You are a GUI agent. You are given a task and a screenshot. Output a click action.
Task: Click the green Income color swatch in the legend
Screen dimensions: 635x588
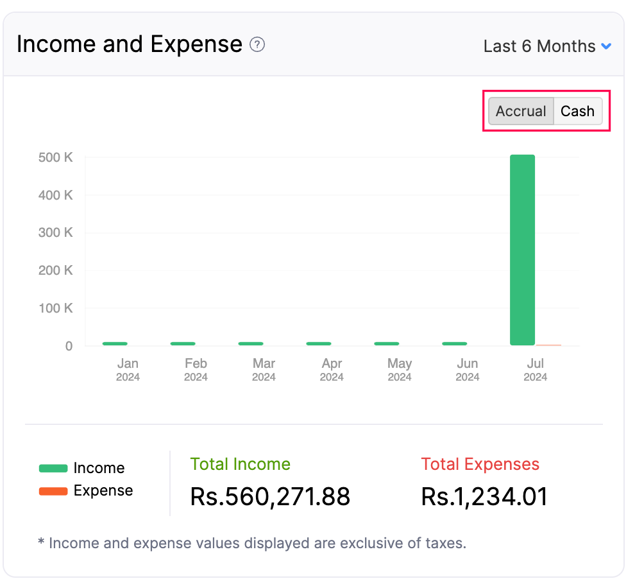[x=53, y=467]
